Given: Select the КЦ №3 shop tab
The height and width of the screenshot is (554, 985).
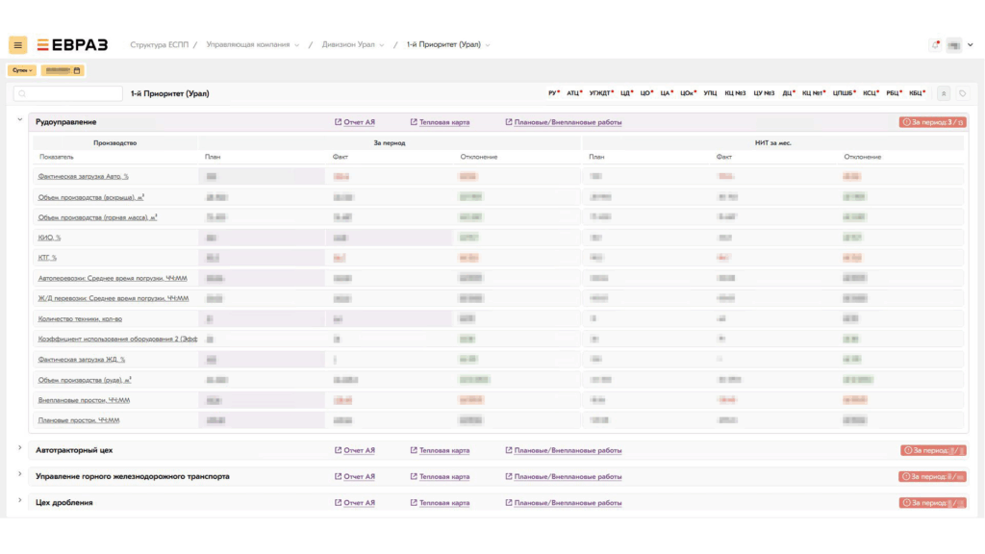Looking at the screenshot, I should 734,93.
